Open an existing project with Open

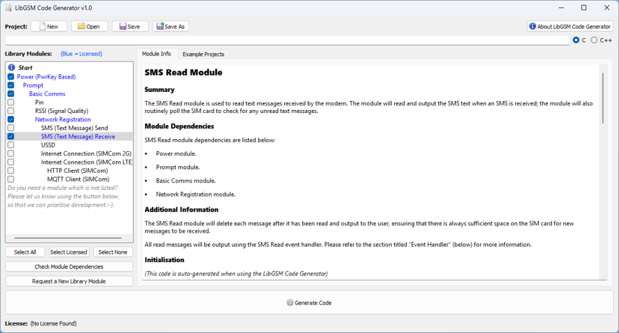[89, 27]
